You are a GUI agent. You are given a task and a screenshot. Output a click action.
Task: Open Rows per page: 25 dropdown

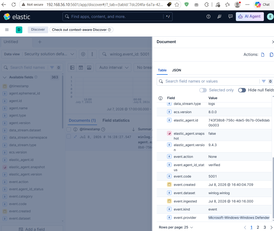(x=176, y=227)
